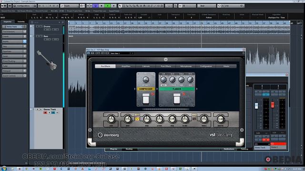Open the Post-Effects tab in VST Bass Amp

[x=166, y=66]
